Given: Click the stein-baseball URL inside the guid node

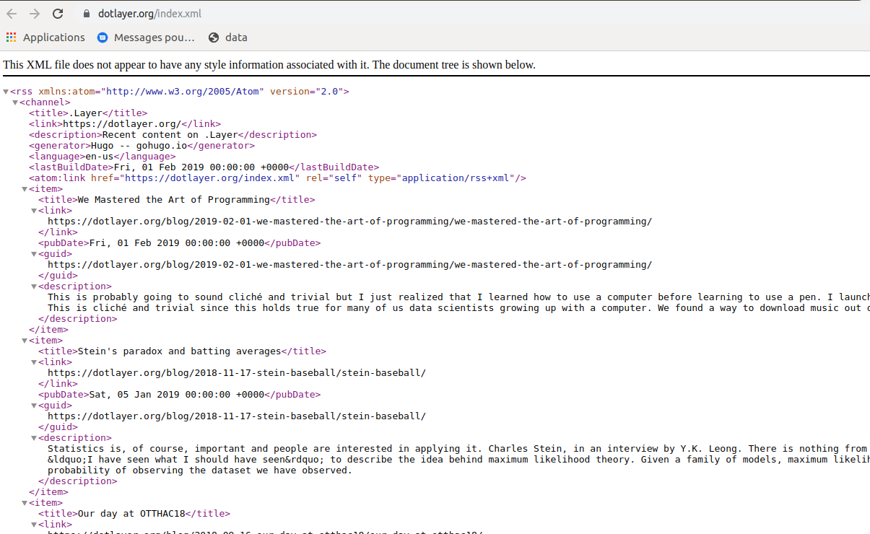Looking at the screenshot, I should click(x=237, y=416).
